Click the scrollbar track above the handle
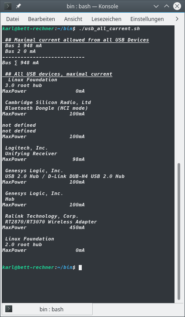The height and width of the screenshot is (317, 185). tap(179, 94)
